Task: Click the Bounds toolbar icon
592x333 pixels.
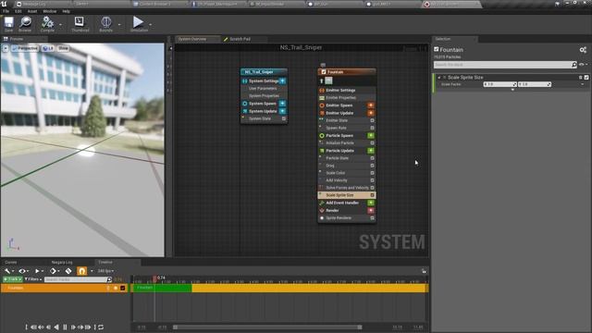Action: pyautogui.click(x=106, y=24)
